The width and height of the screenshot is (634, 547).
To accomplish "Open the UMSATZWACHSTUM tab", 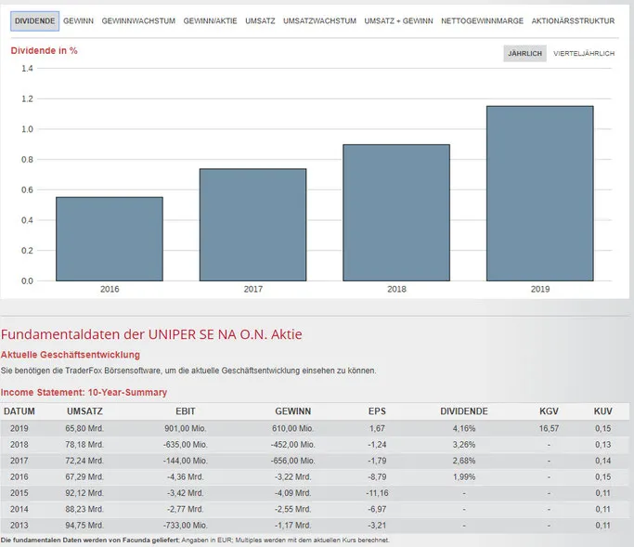I will pos(320,21).
